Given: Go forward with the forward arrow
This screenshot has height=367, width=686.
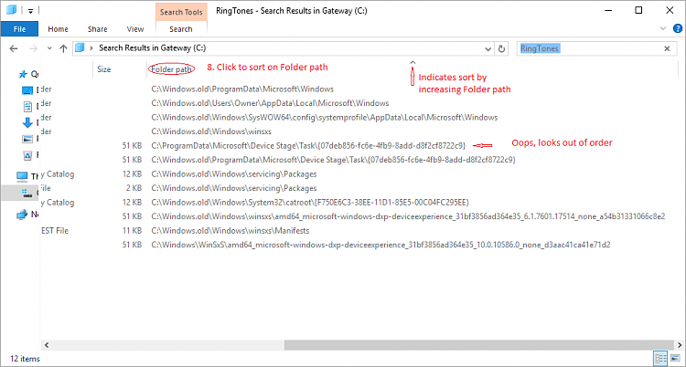Looking at the screenshot, I should pos(33,48).
